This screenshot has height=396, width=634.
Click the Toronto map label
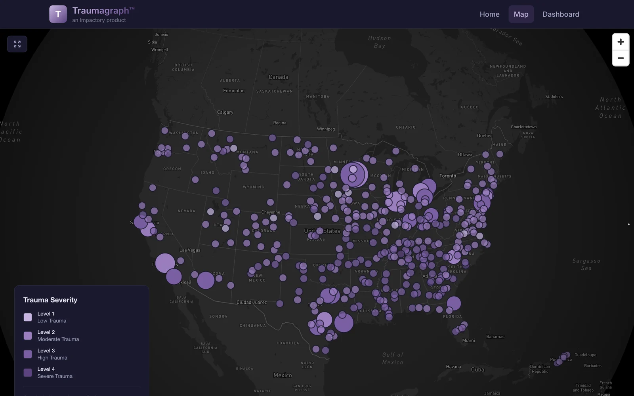point(448,176)
